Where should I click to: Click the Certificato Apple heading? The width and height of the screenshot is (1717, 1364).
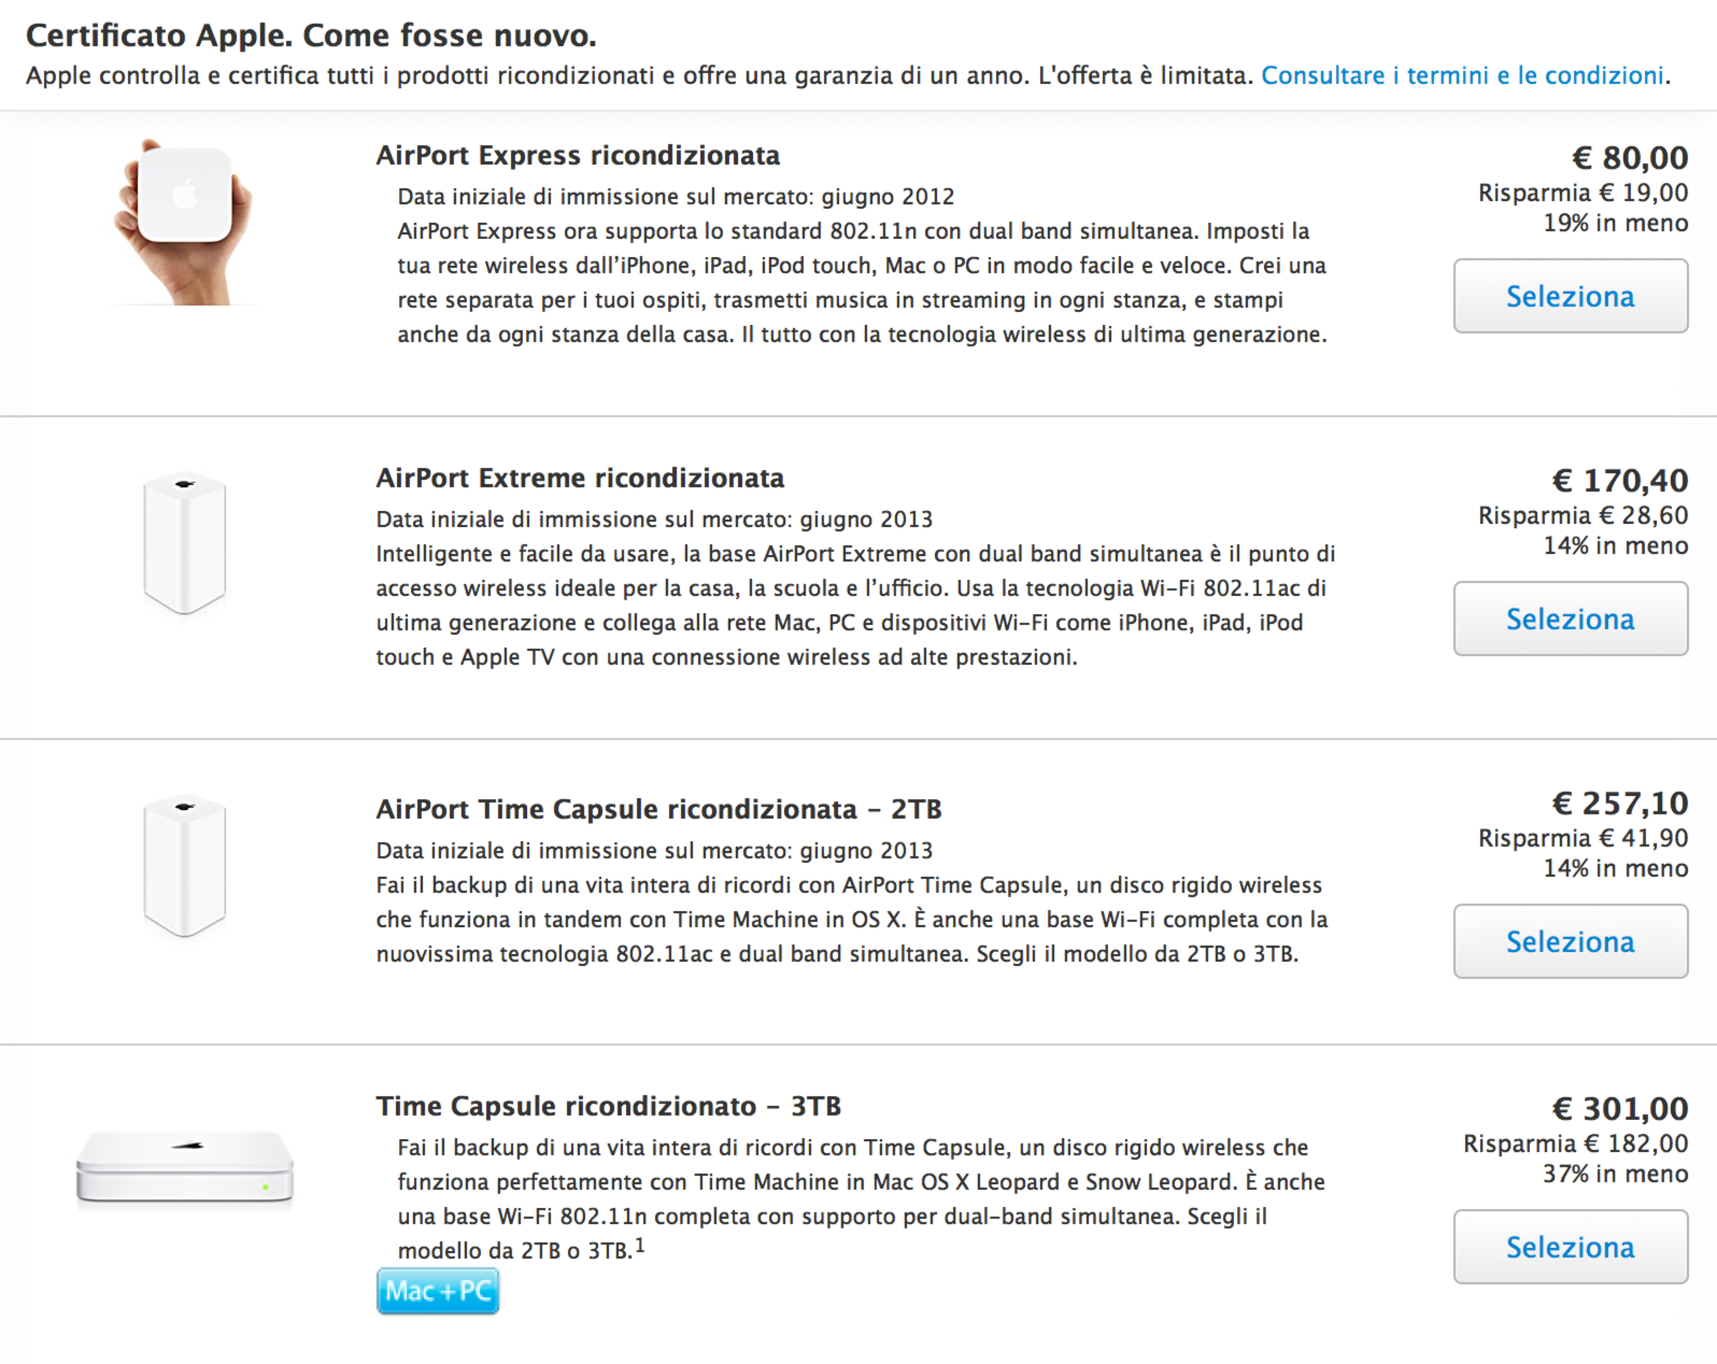[310, 36]
